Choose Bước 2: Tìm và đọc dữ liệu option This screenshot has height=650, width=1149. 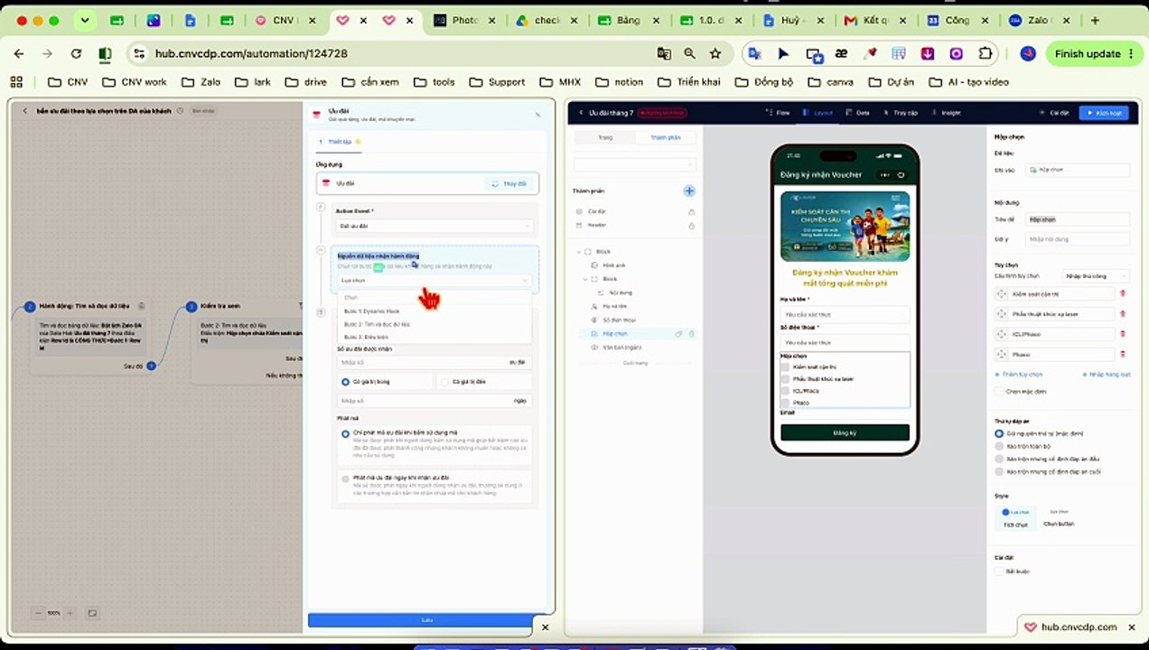[434, 323]
